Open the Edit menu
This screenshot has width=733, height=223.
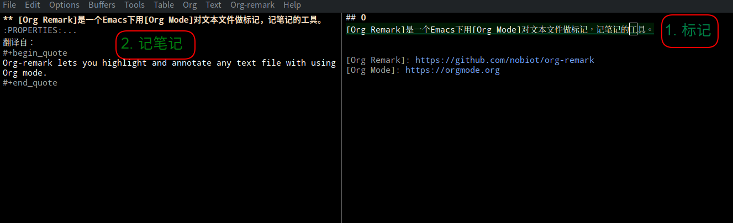click(x=33, y=5)
